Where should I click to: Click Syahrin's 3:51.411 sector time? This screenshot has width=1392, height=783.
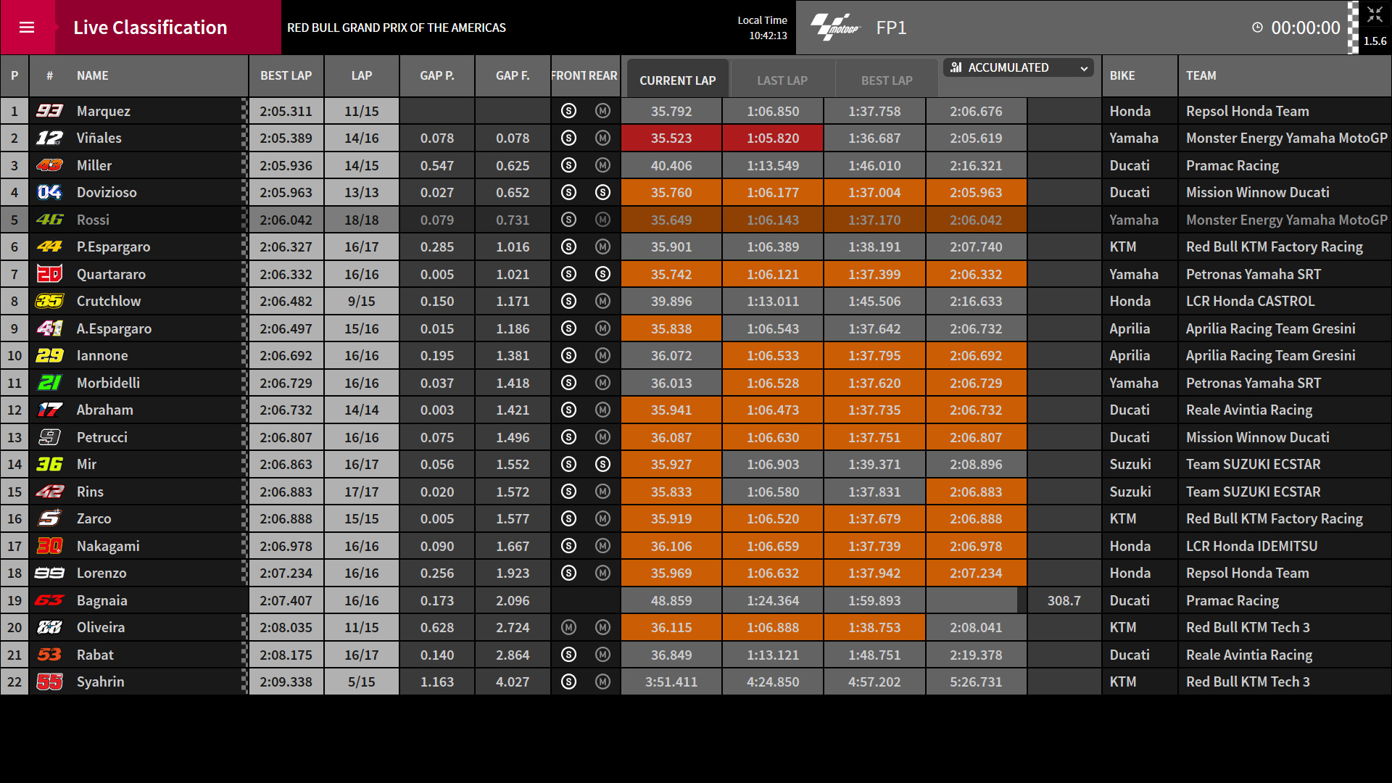pos(671,681)
